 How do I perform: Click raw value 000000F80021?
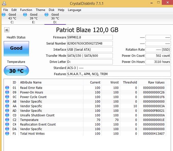[154, 111]
